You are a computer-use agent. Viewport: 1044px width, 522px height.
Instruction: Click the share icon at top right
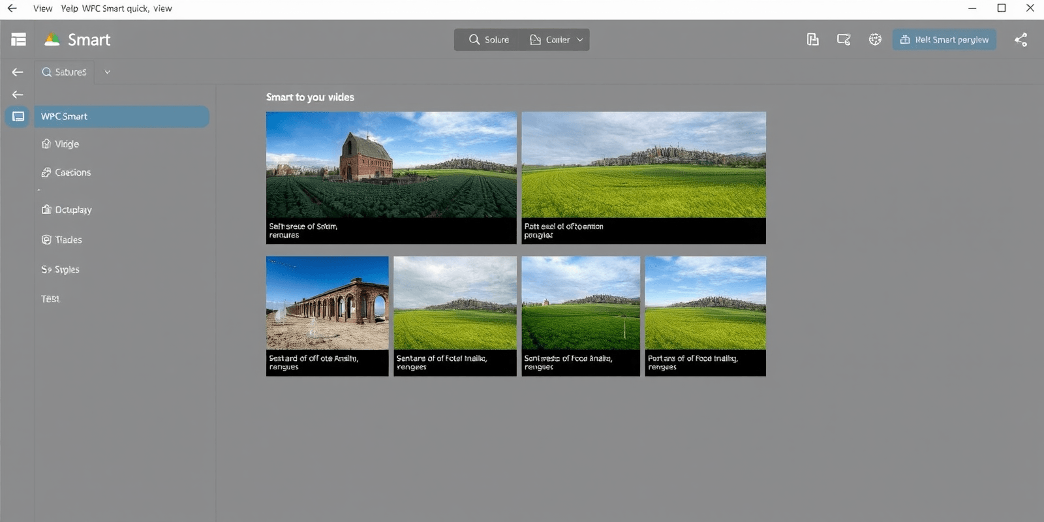point(1021,40)
